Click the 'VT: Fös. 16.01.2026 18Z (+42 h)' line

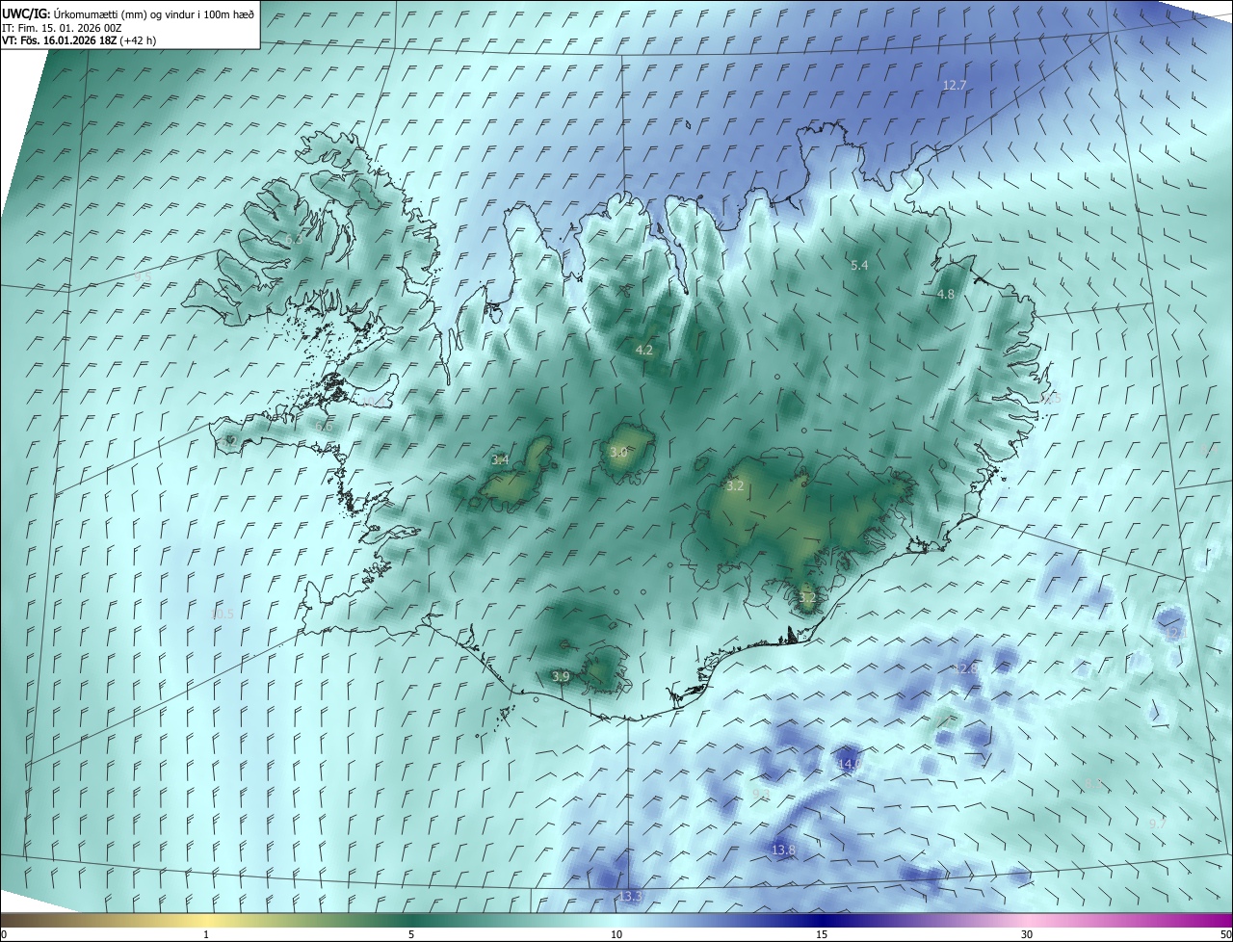point(80,41)
